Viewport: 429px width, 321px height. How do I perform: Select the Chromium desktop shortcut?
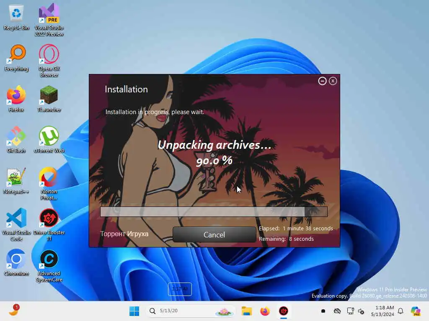[x=16, y=263]
